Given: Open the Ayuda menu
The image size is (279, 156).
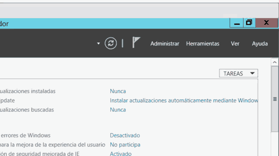Looking at the screenshot, I should coord(260,43).
